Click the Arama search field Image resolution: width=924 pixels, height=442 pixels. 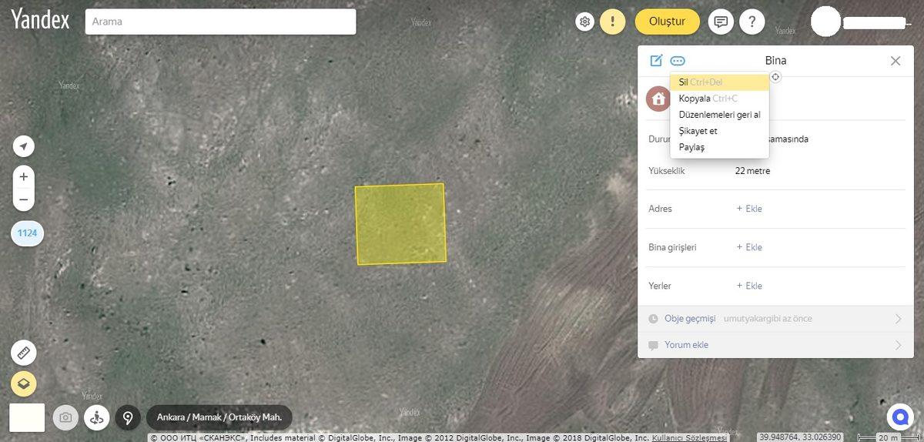[220, 22]
